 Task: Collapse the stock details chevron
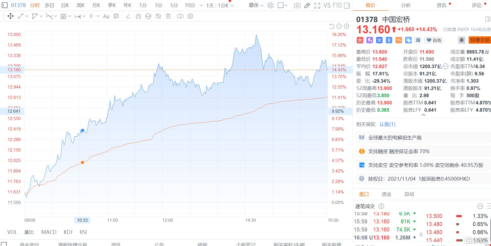click(x=423, y=115)
